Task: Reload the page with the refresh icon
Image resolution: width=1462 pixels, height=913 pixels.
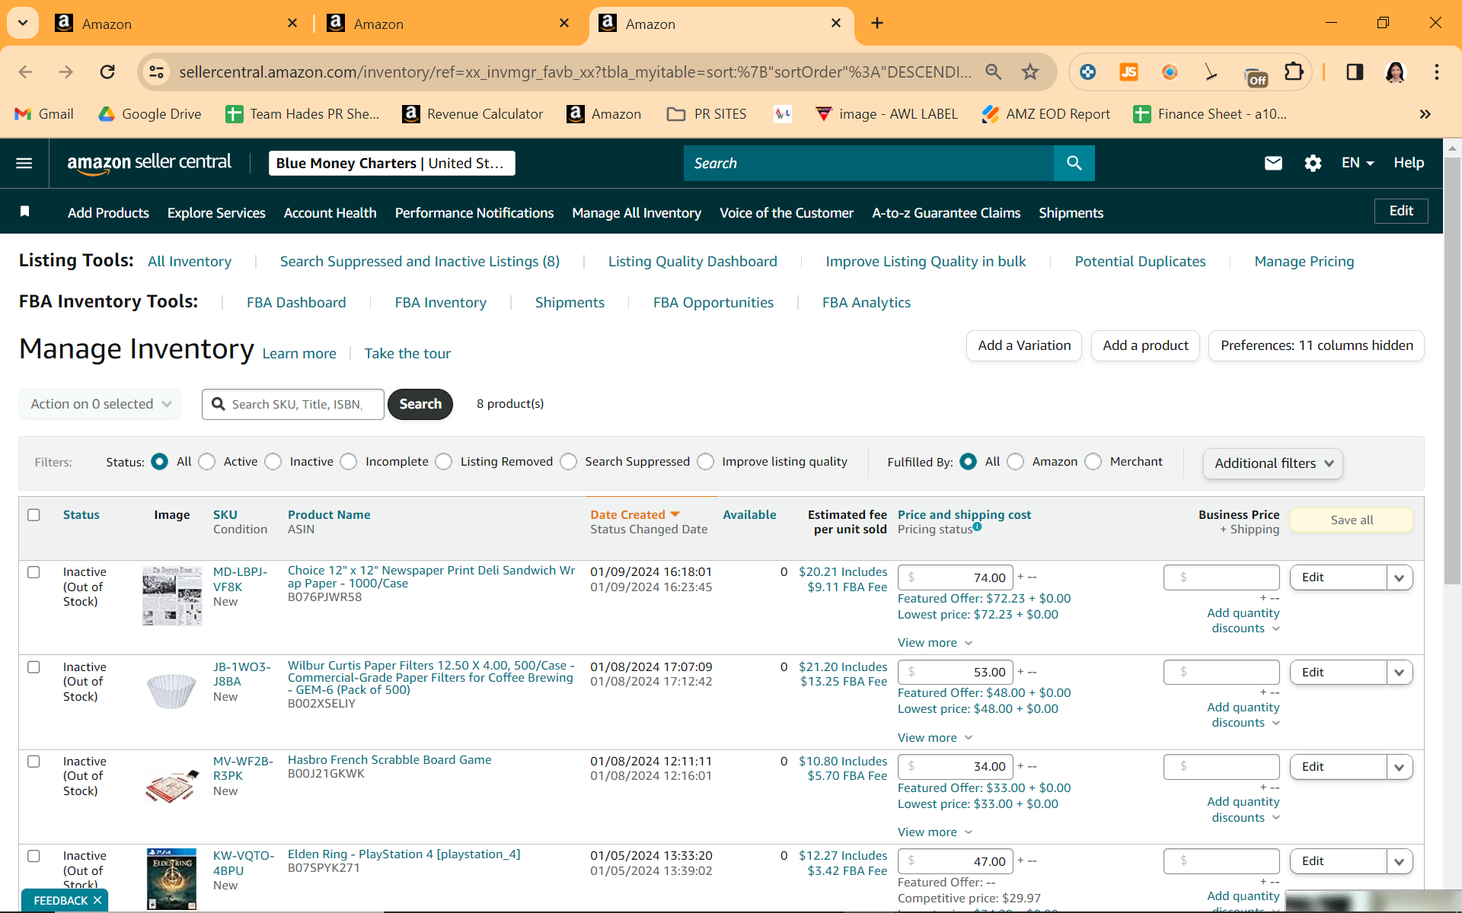Action: click(x=107, y=72)
